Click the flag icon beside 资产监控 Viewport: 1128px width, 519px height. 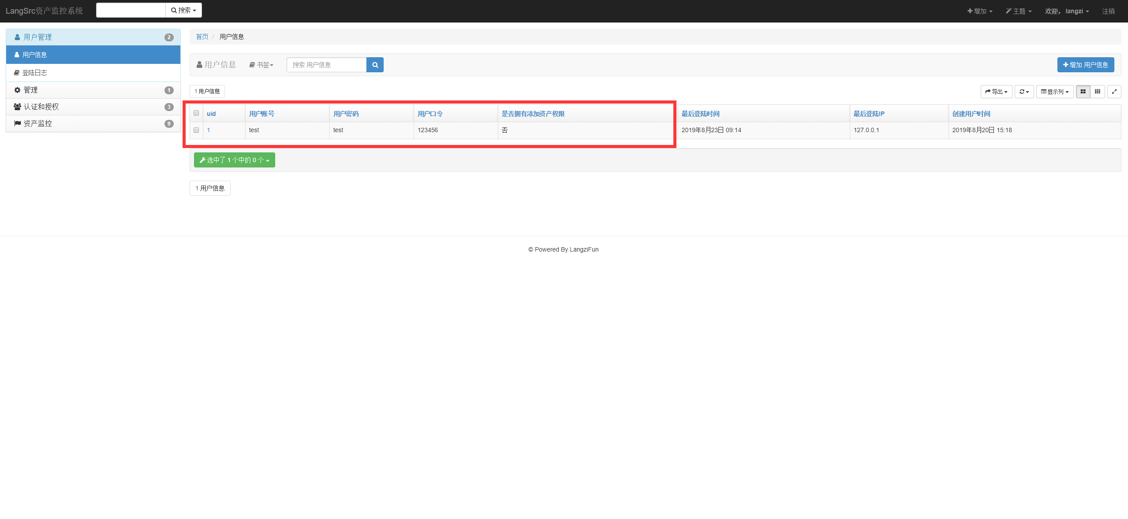coord(17,123)
